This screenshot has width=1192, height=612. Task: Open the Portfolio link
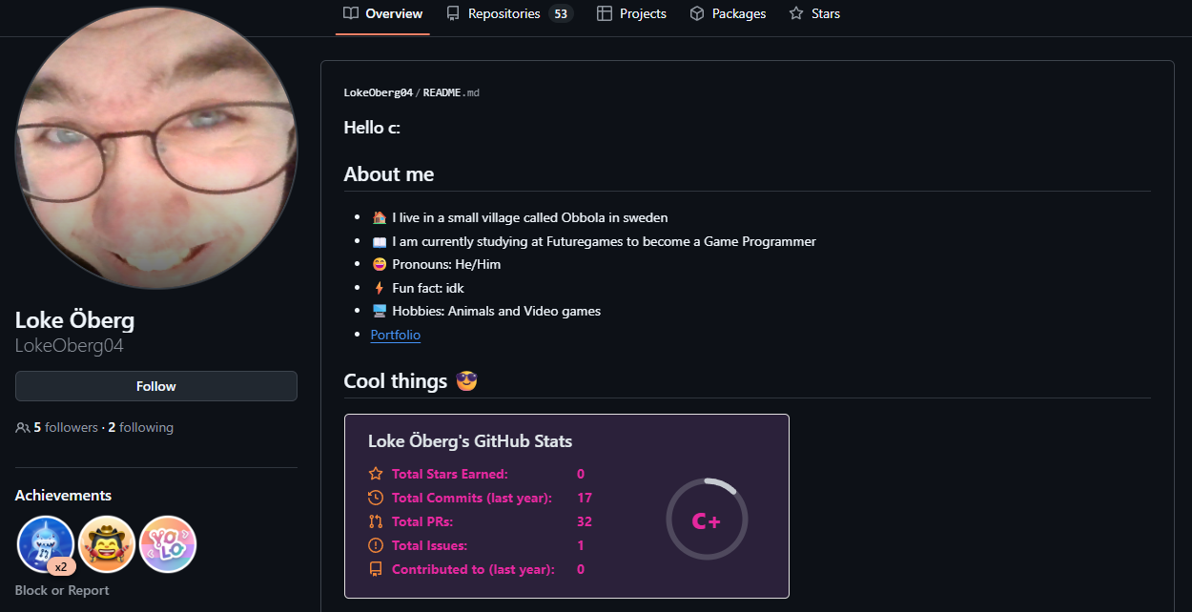pos(396,336)
